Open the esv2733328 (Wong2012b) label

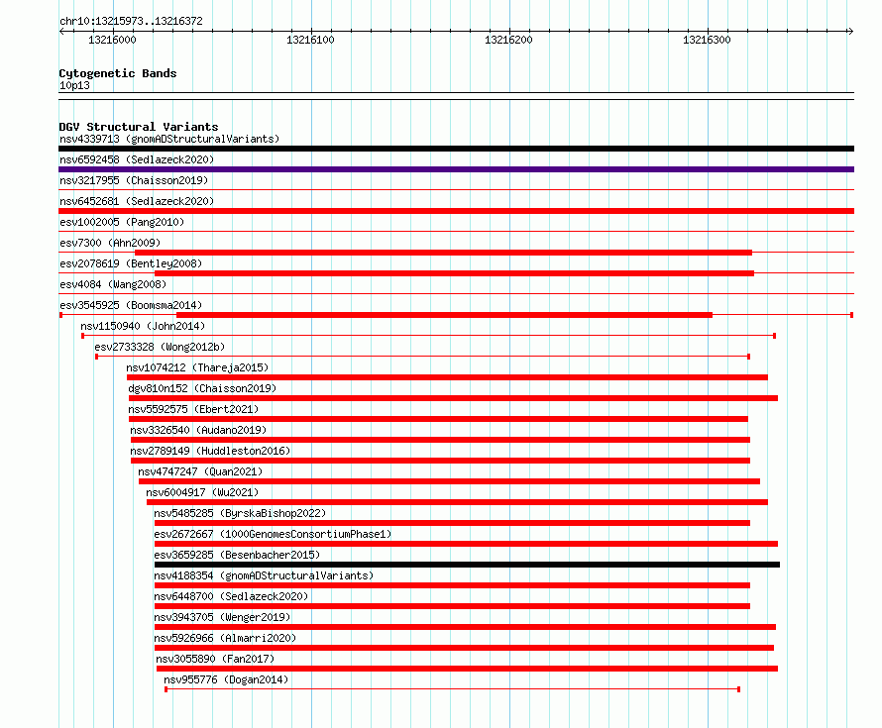(x=160, y=347)
